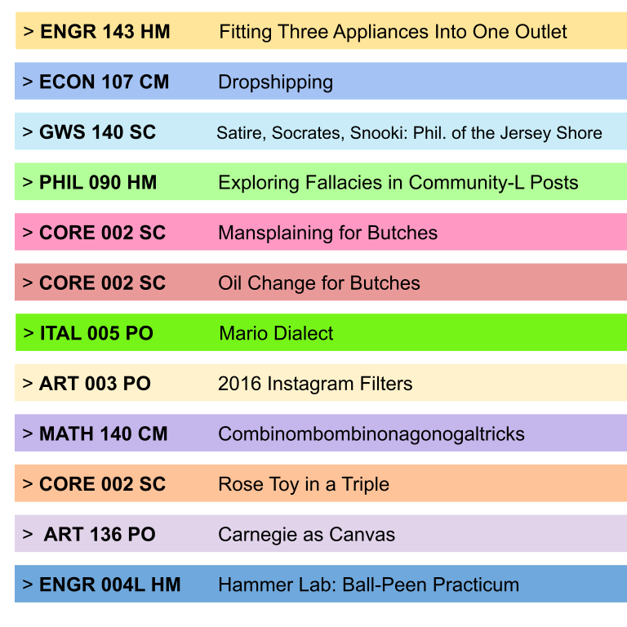Image resolution: width=627 pixels, height=627 pixels.
Task: Expand the ENGR 143 HM course arrow
Action: coord(29,32)
